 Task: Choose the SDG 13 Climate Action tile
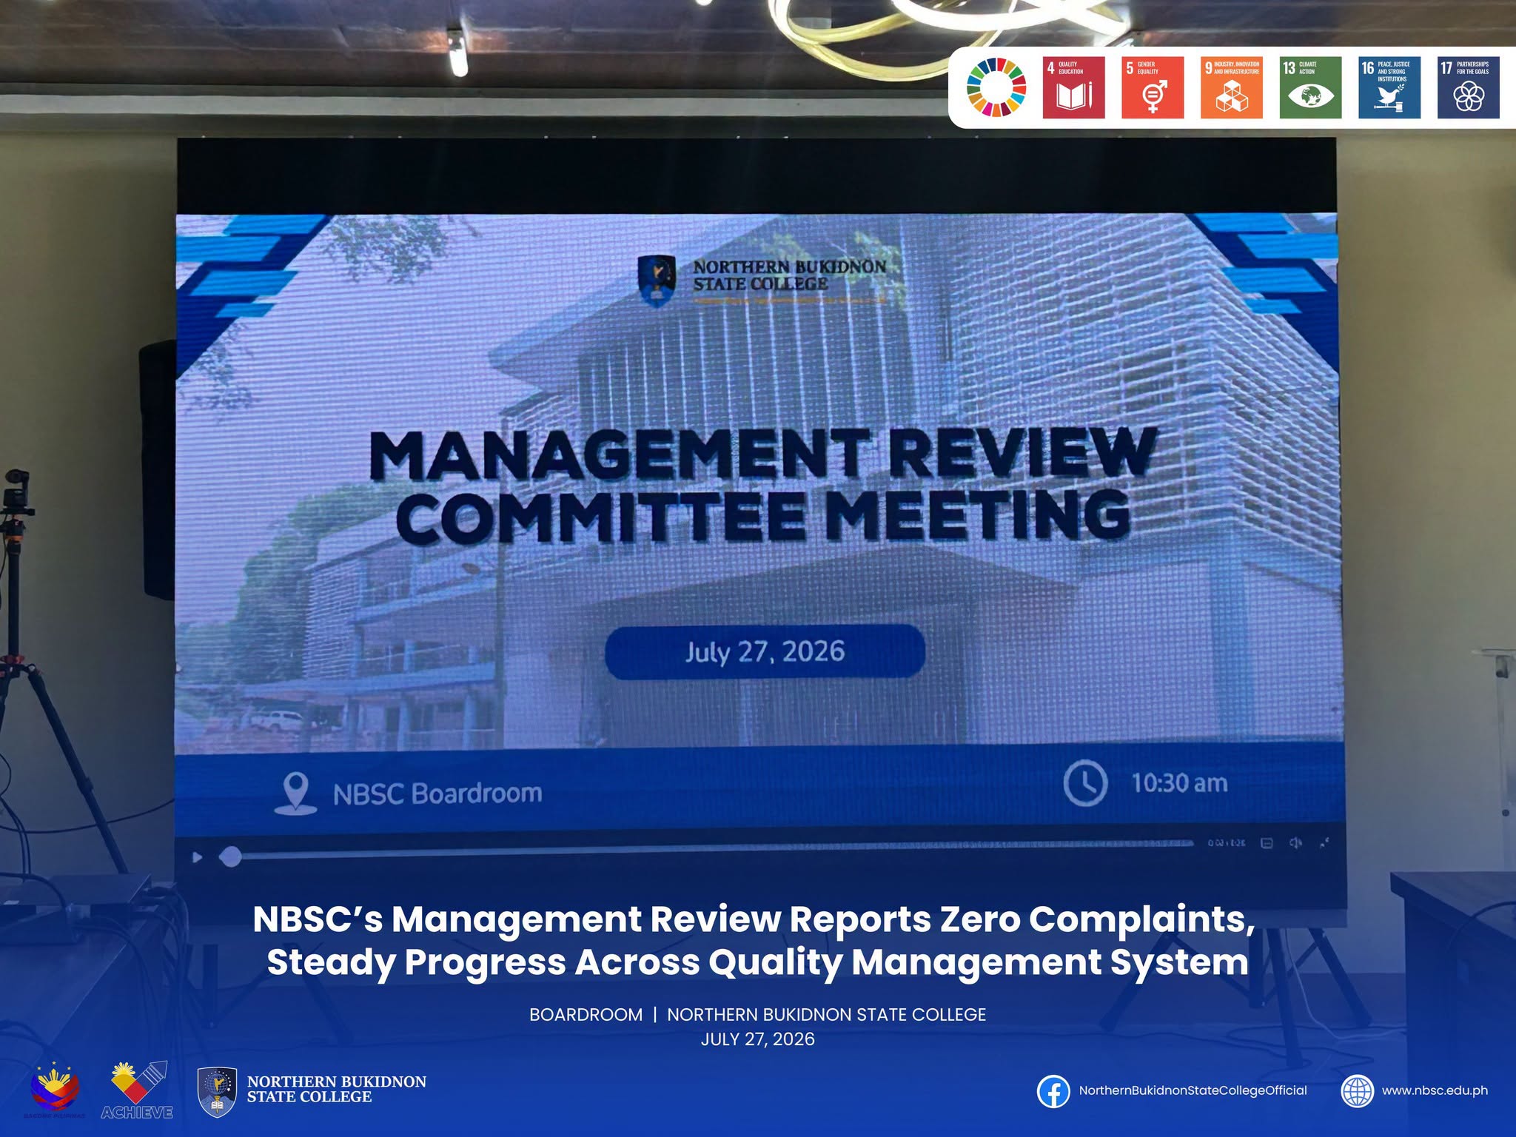tap(1310, 87)
